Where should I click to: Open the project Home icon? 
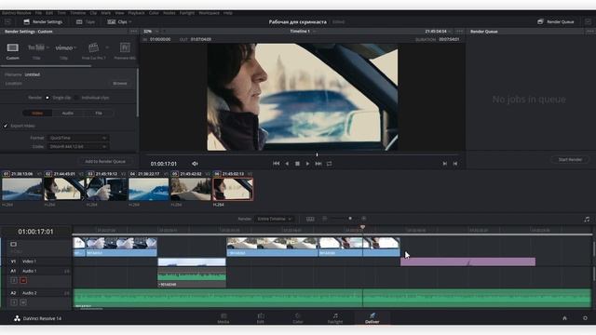[x=565, y=318]
